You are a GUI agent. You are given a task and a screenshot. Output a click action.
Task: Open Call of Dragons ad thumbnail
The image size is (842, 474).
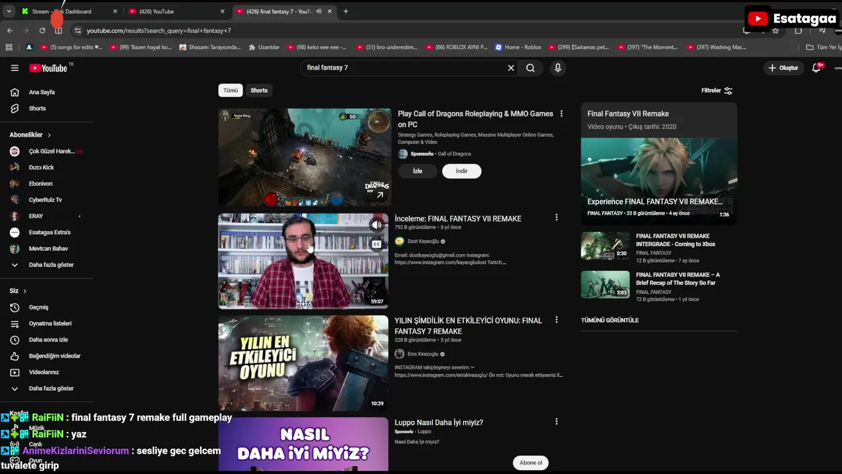(305, 157)
